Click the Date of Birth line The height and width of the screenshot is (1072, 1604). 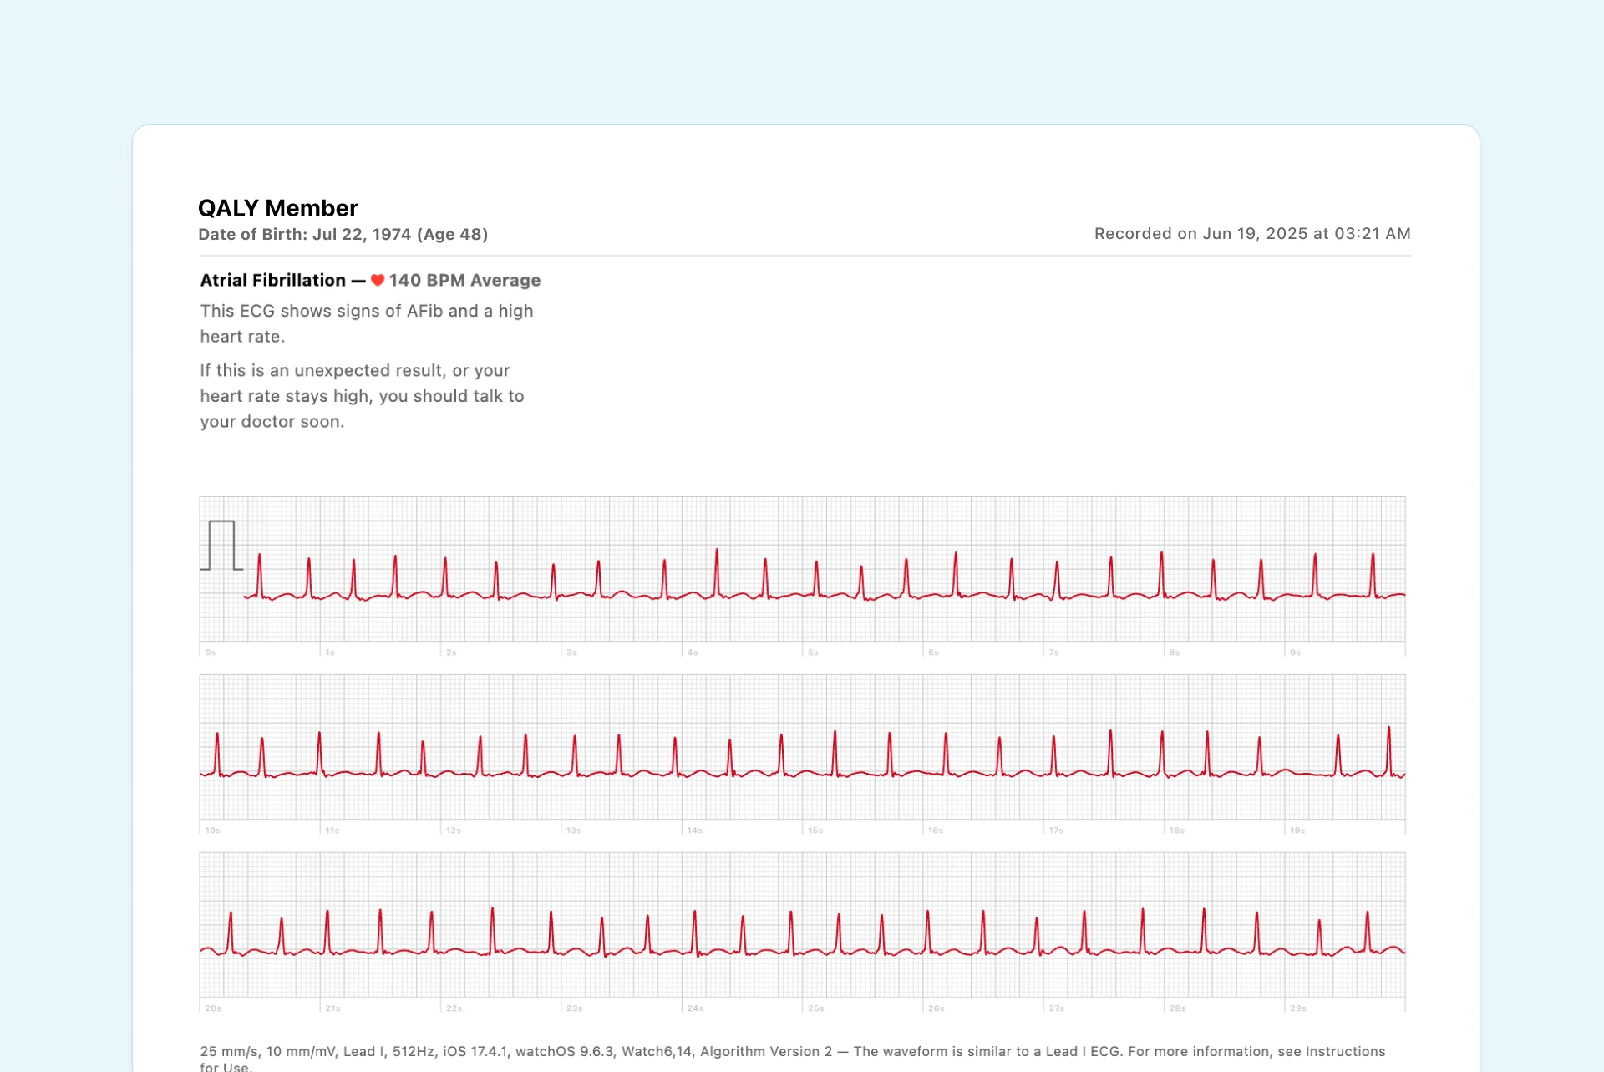(x=343, y=235)
